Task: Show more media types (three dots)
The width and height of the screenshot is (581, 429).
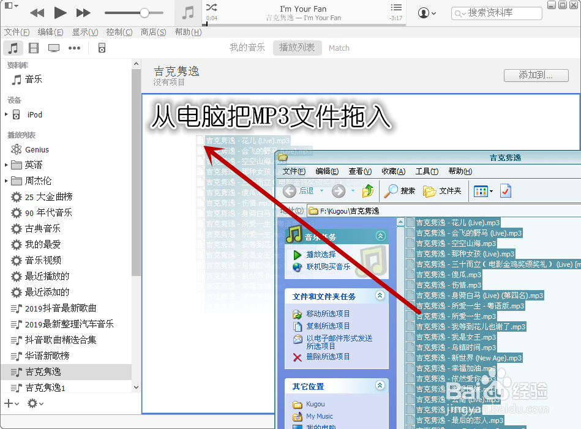Action: [x=74, y=48]
